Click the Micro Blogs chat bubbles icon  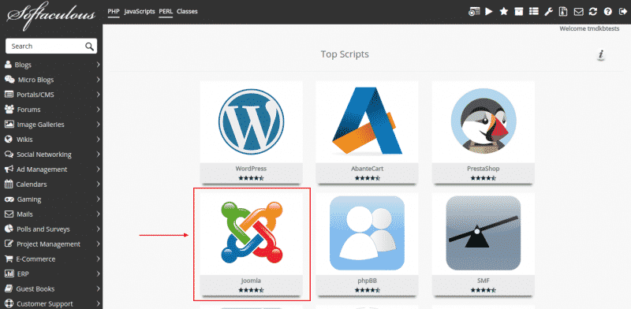pyautogui.click(x=9, y=80)
